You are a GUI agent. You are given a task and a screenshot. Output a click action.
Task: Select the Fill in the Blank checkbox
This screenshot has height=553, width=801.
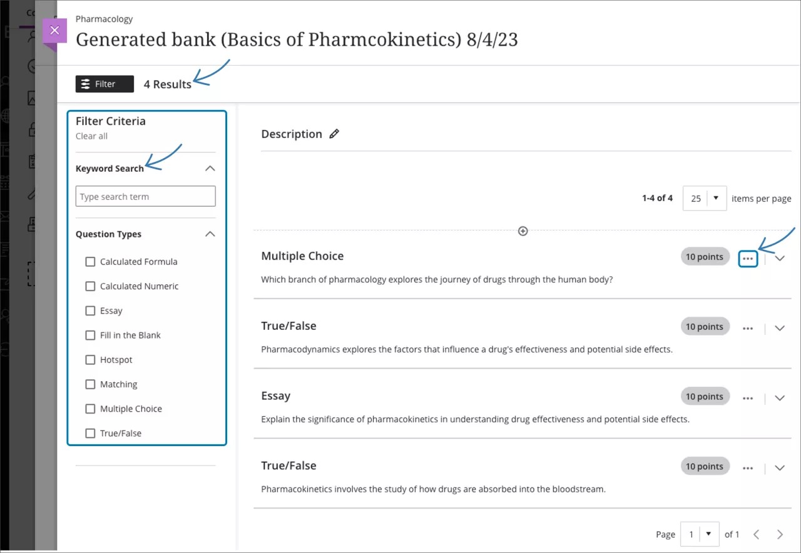click(x=90, y=335)
